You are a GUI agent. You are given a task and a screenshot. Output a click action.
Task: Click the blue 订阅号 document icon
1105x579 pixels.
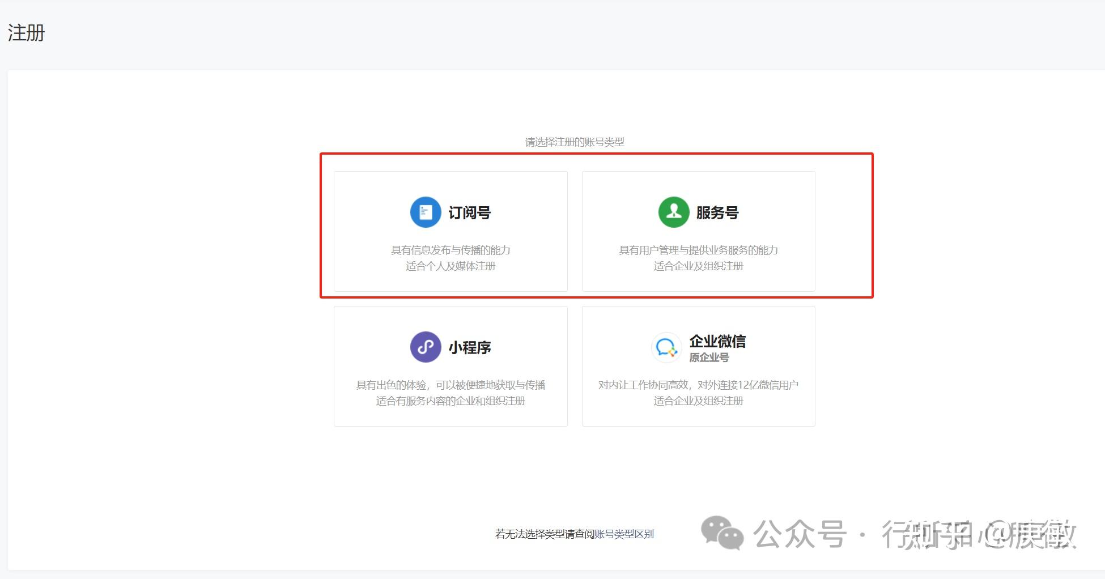click(x=426, y=212)
